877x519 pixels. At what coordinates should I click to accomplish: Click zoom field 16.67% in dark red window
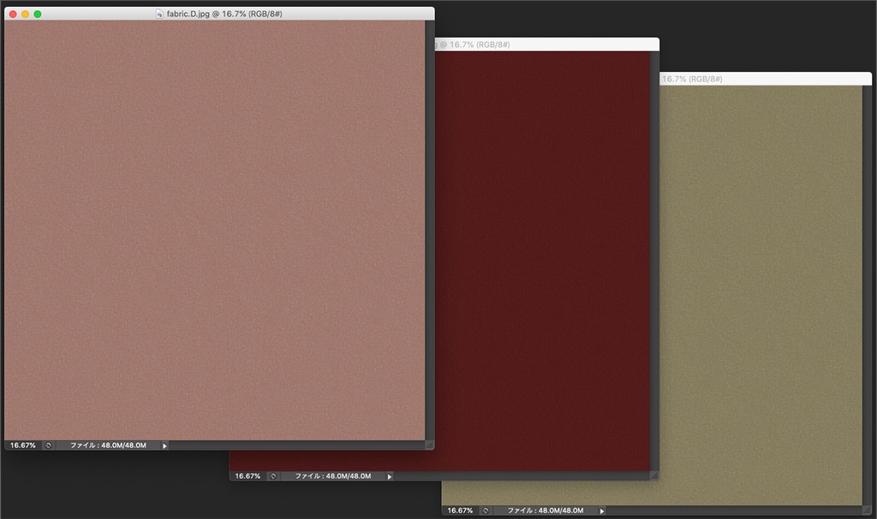click(248, 476)
